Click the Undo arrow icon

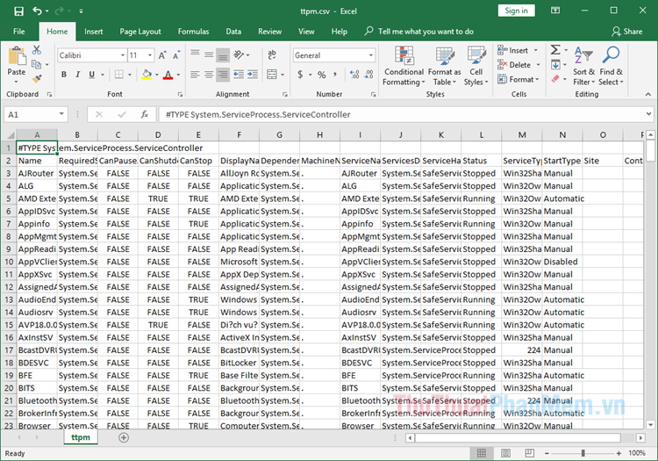[38, 11]
